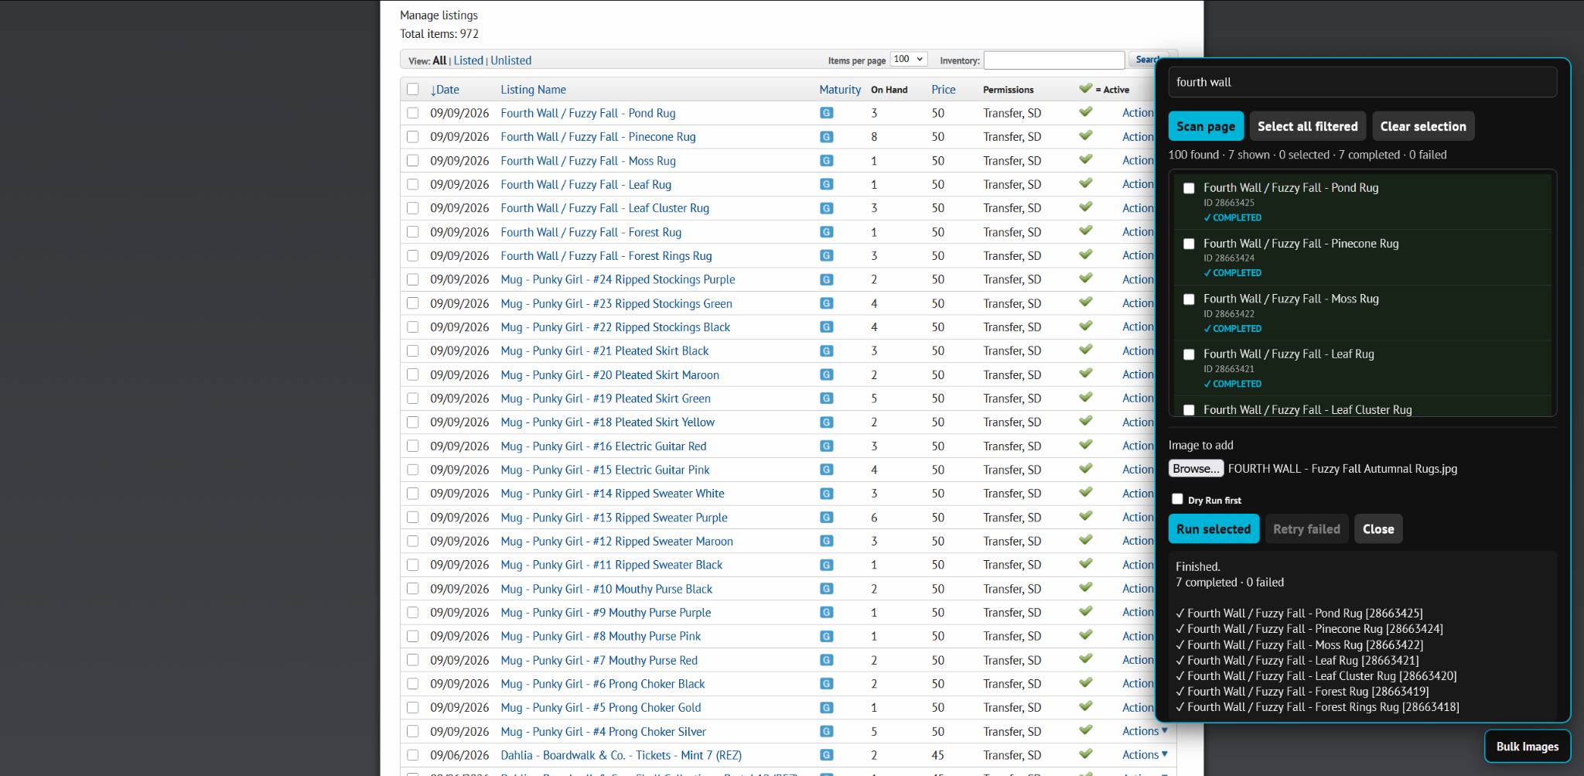Check the #22 Ripped Stockings Black row
The width and height of the screenshot is (1584, 776).
pos(413,327)
